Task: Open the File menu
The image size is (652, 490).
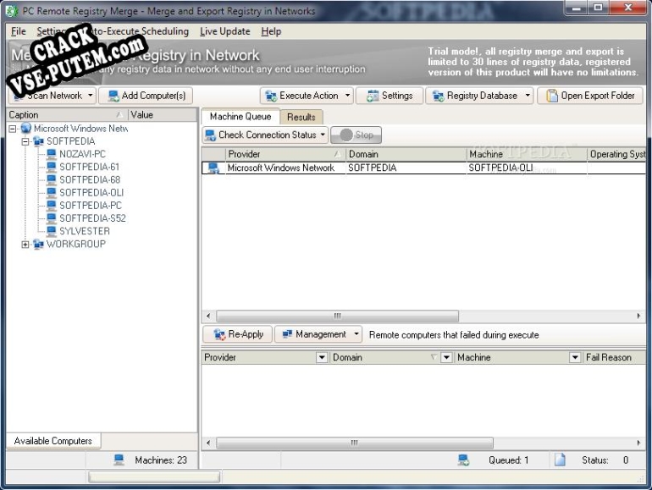Action: pos(19,31)
